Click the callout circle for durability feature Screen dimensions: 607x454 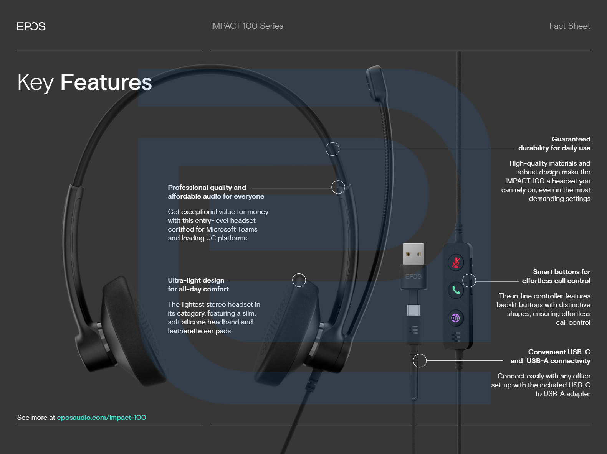[332, 149]
